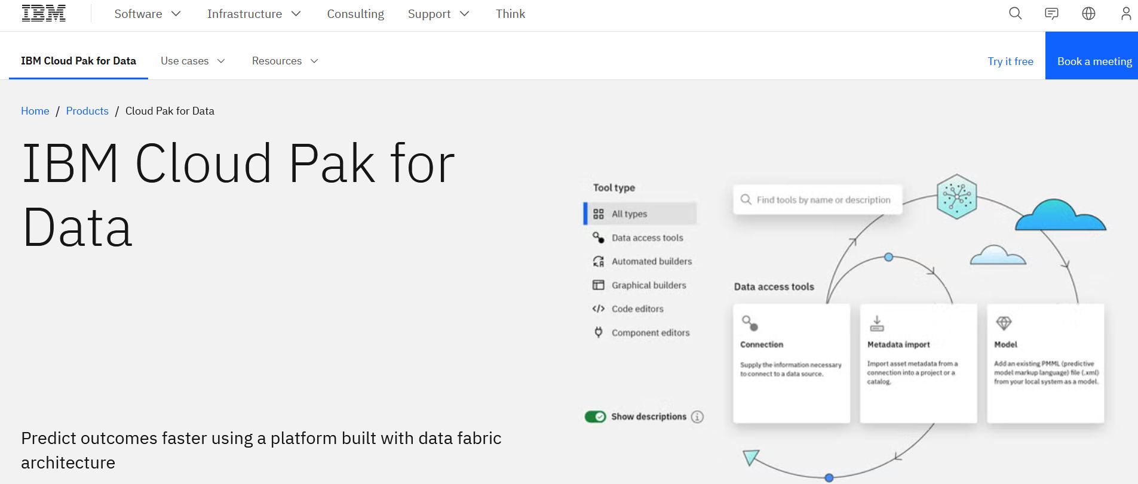Click the Tool type heading
Screen dimensions: 1138x484
pos(614,187)
